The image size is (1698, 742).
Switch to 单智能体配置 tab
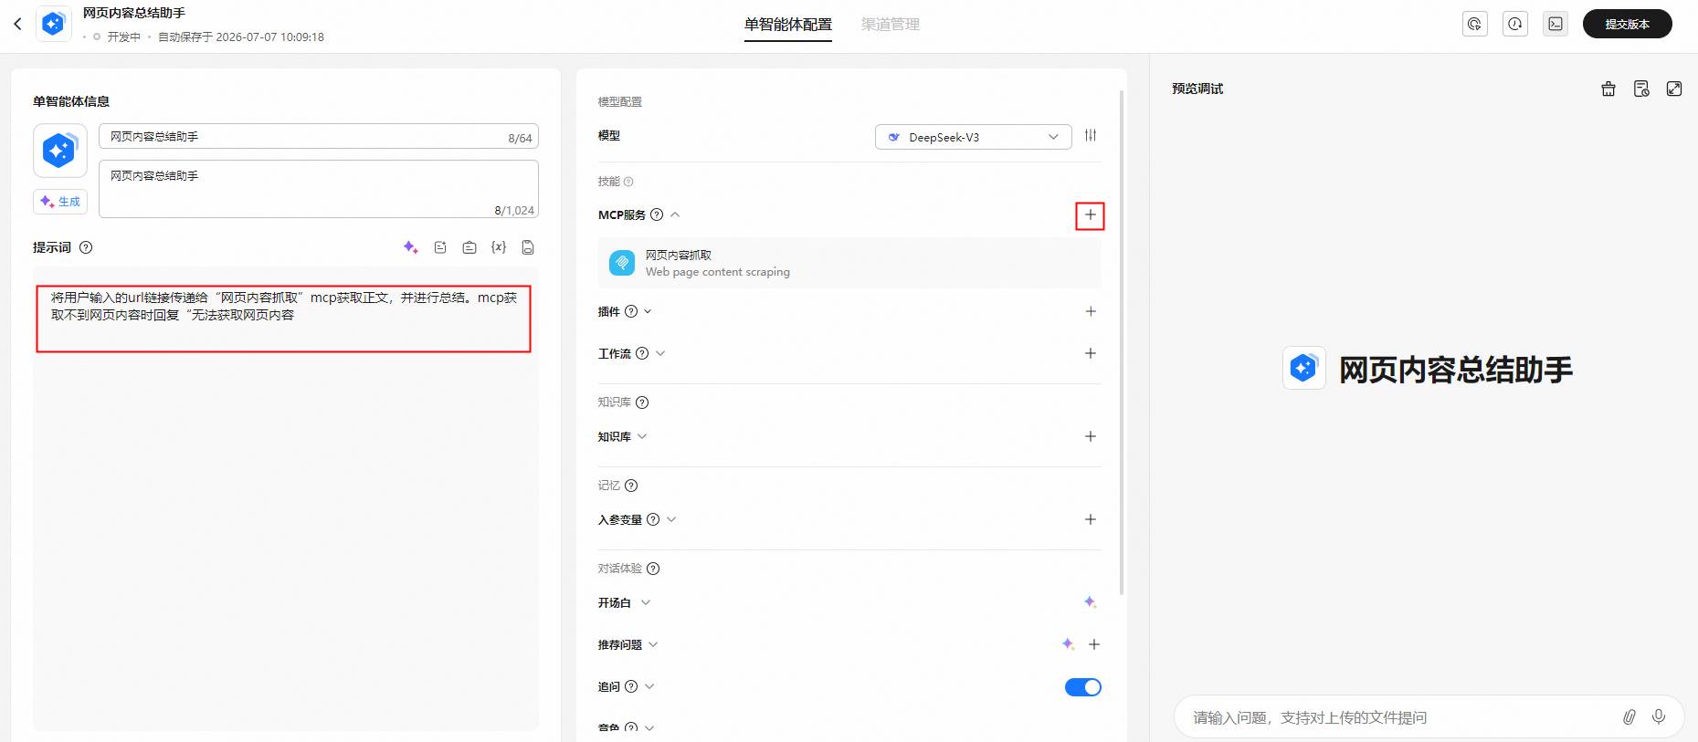[x=788, y=25]
